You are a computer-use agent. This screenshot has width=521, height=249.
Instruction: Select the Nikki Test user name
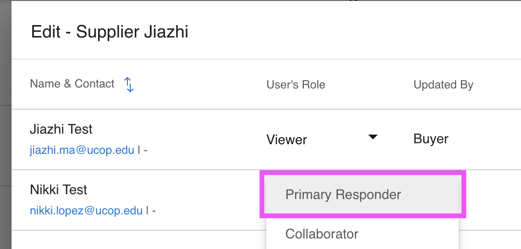click(x=59, y=190)
